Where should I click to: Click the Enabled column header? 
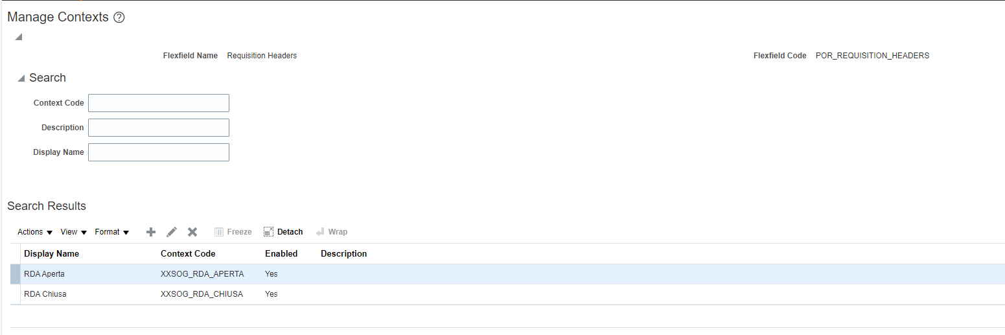pos(281,253)
